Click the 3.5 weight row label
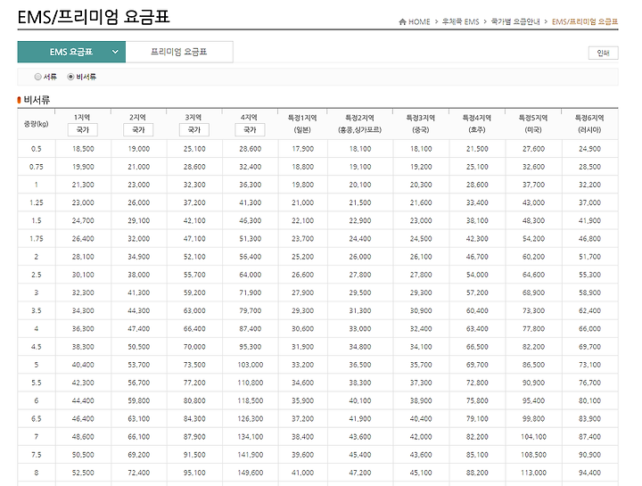The width and height of the screenshot is (642, 486). pyautogui.click(x=37, y=310)
